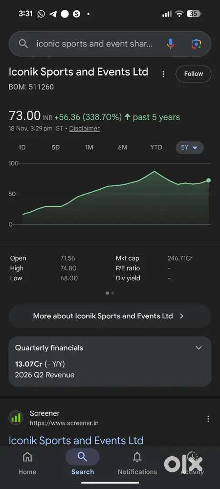This screenshot has height=489, width=220.
Task: Tap the Home icon in bottom bar
Action: pos(27,457)
